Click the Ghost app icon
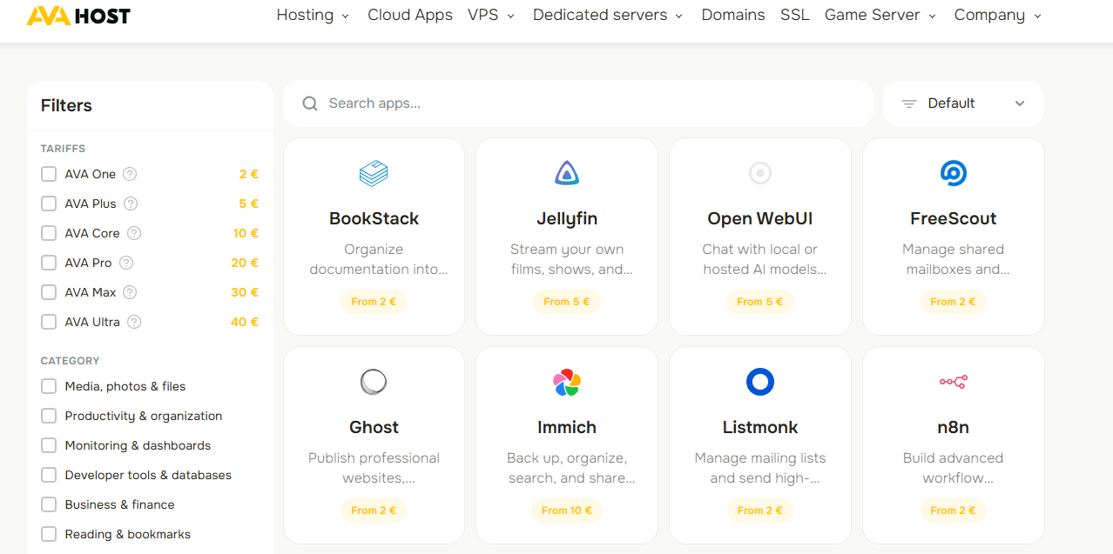Viewport: 1113px width, 554px height. [x=374, y=382]
